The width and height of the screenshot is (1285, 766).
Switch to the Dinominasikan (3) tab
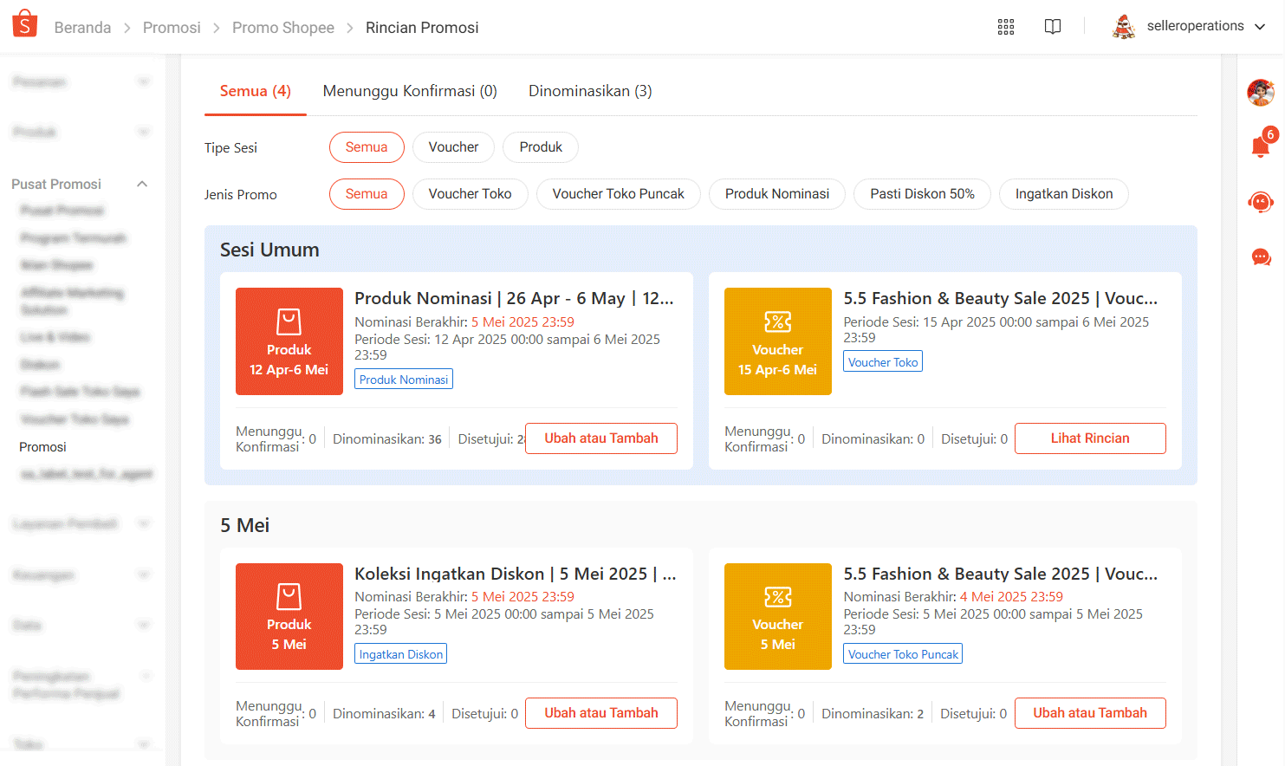pyautogui.click(x=590, y=91)
